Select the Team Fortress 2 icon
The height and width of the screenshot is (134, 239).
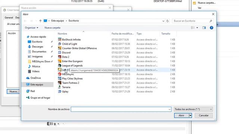[x=60, y=83]
